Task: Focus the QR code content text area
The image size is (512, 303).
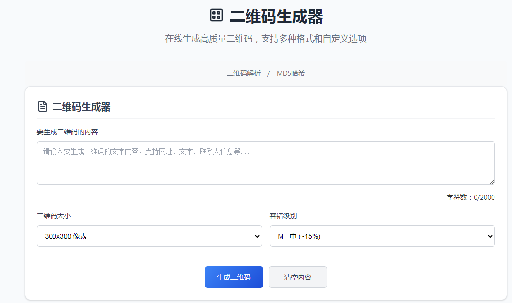Action: click(x=266, y=163)
